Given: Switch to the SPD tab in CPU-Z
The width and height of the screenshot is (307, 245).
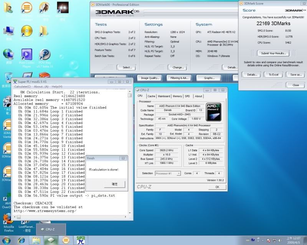Looking at the screenshot, I should (x=187, y=96).
